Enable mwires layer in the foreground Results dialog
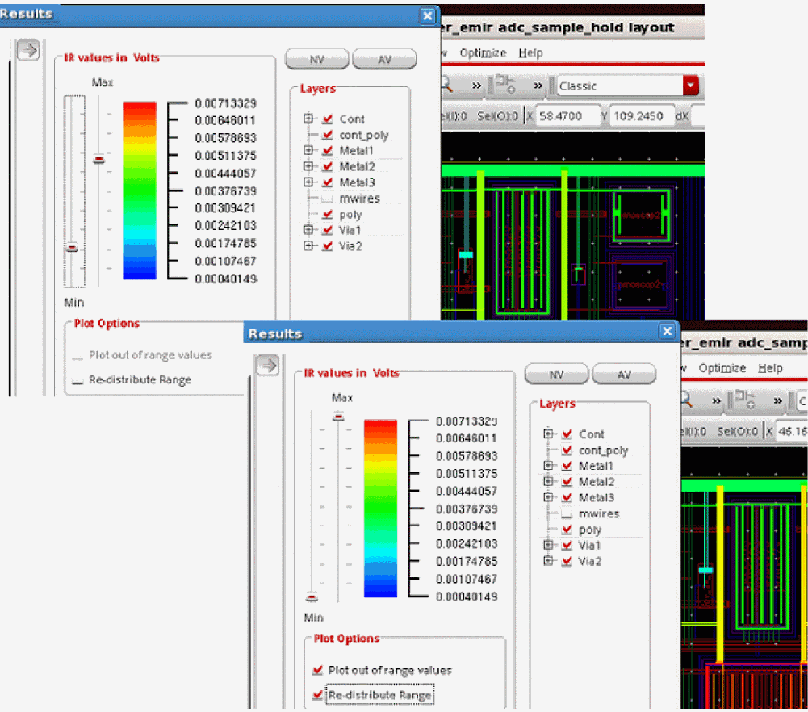 point(566,514)
